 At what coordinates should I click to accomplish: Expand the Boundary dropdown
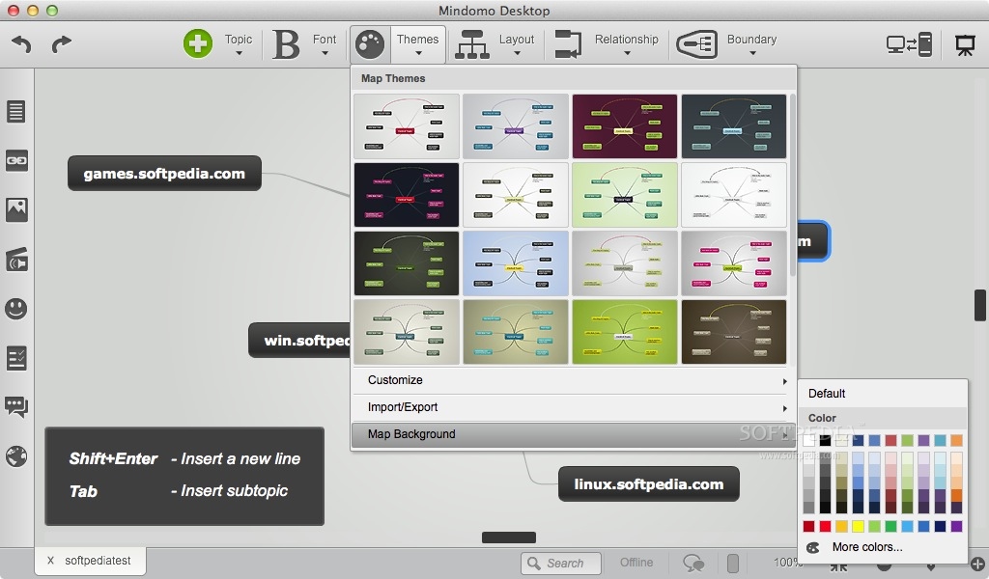pyautogui.click(x=751, y=53)
